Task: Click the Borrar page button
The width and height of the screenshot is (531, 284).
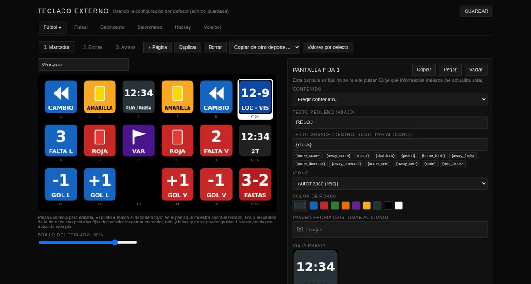Action: pyautogui.click(x=215, y=47)
